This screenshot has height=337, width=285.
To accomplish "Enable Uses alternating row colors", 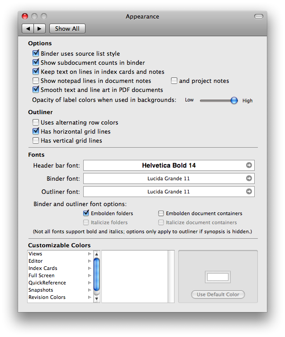I will pyautogui.click(x=36, y=122).
